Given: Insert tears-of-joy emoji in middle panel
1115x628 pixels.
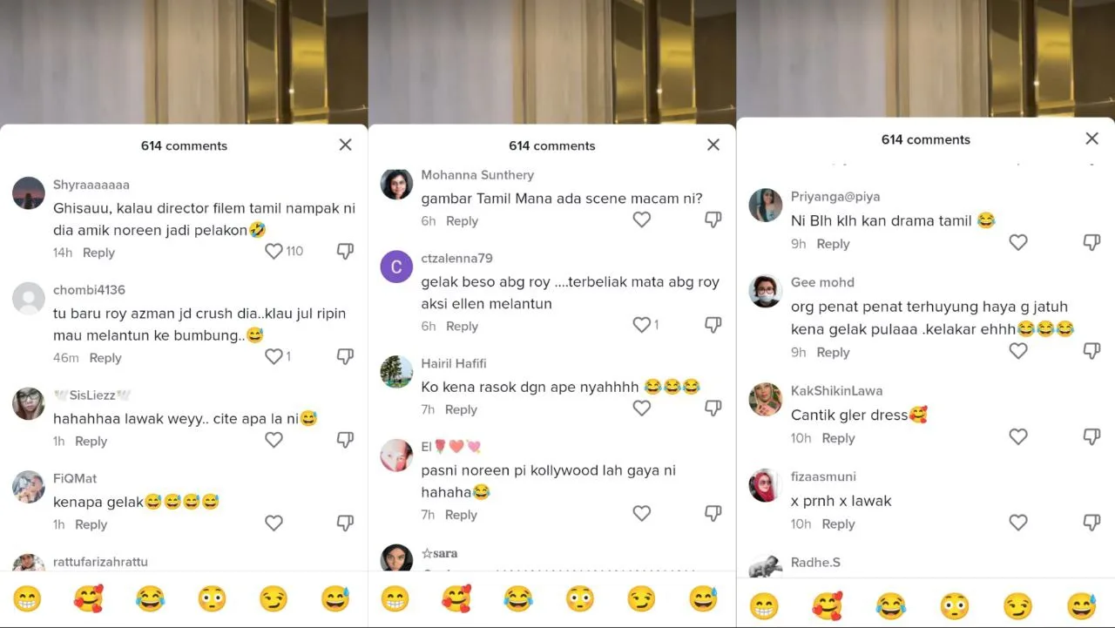Looking at the screenshot, I should [518, 598].
